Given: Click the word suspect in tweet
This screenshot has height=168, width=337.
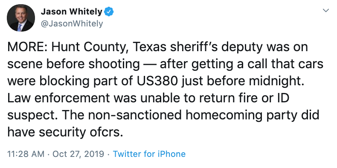Looking at the screenshot, I should (32, 116).
